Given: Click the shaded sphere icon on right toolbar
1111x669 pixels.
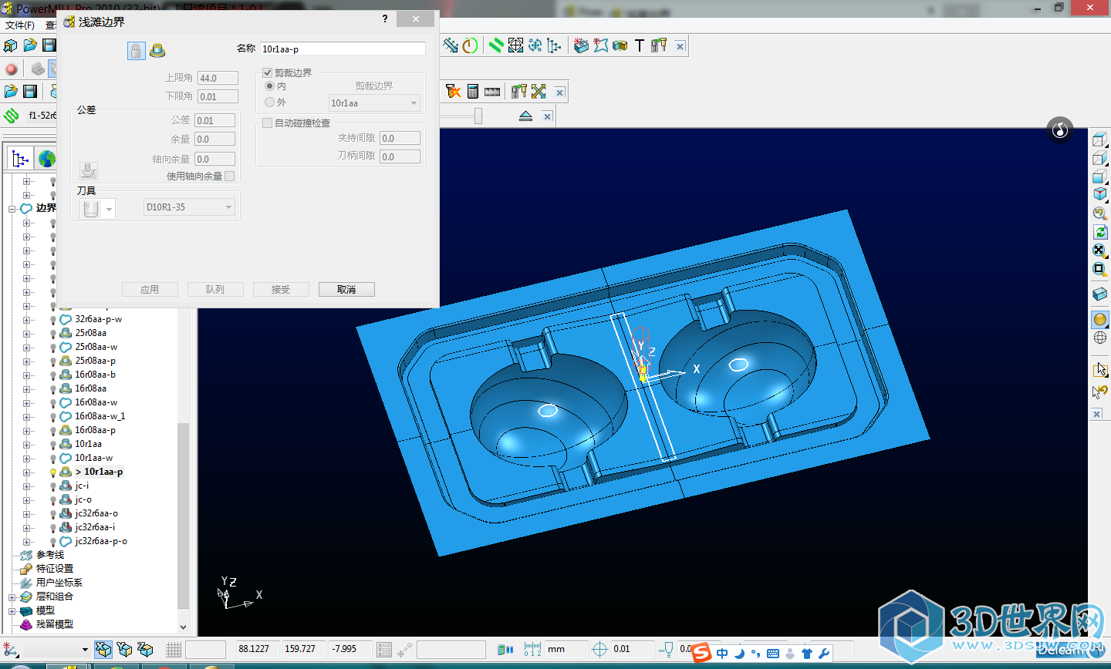Looking at the screenshot, I should pos(1100,319).
